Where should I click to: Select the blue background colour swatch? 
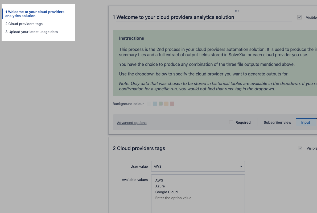point(155,104)
